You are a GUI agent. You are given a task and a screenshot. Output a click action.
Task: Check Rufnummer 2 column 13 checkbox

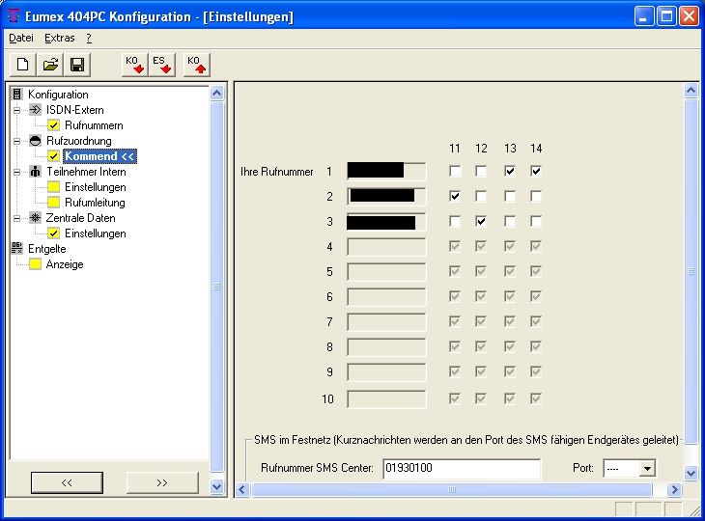510,196
